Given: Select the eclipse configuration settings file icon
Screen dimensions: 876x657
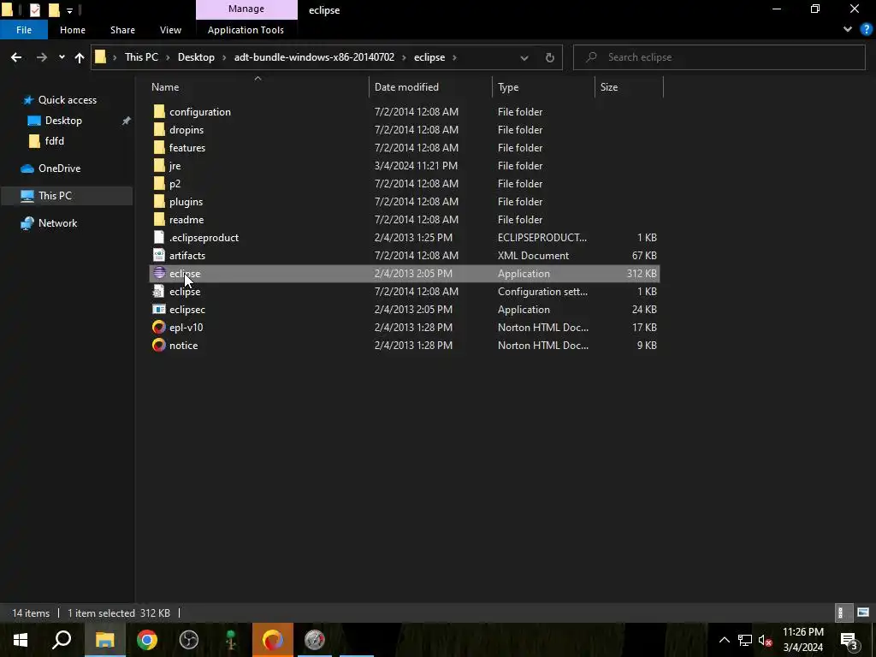Looking at the screenshot, I should pyautogui.click(x=159, y=291).
